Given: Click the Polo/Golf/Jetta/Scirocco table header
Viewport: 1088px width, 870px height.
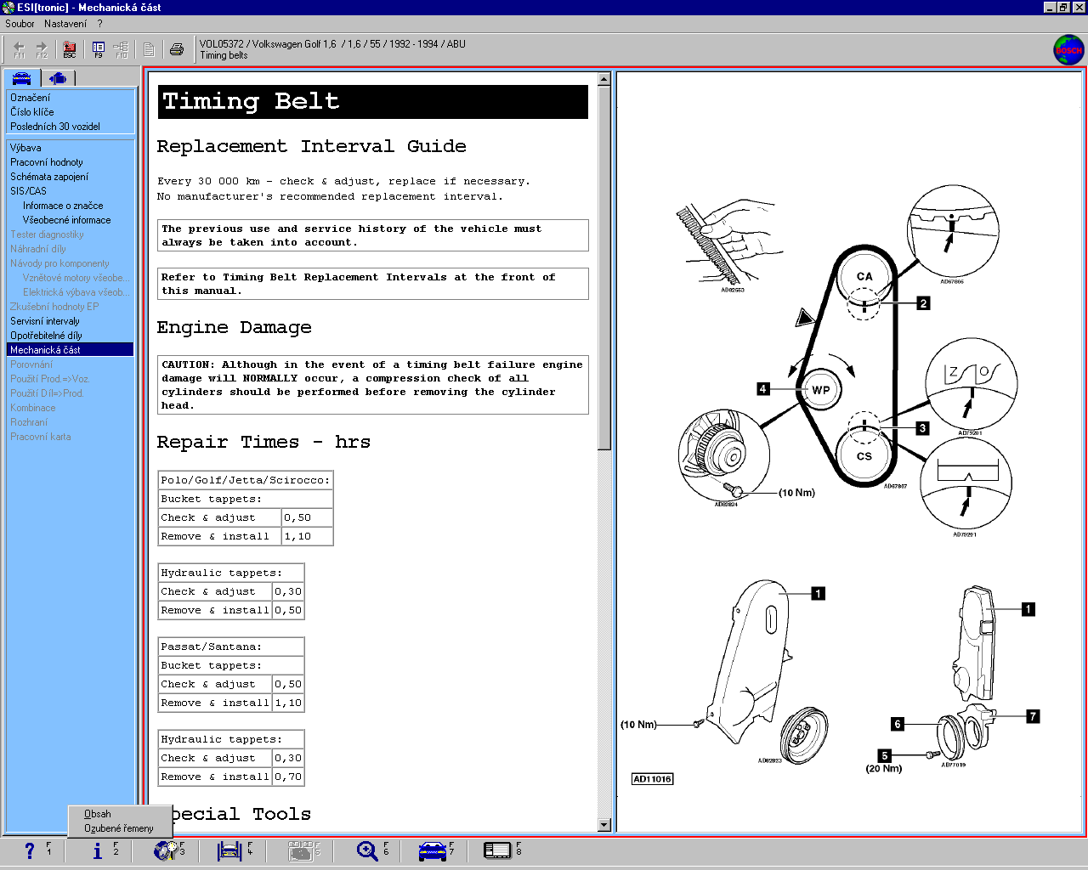Looking at the screenshot, I should tap(246, 480).
